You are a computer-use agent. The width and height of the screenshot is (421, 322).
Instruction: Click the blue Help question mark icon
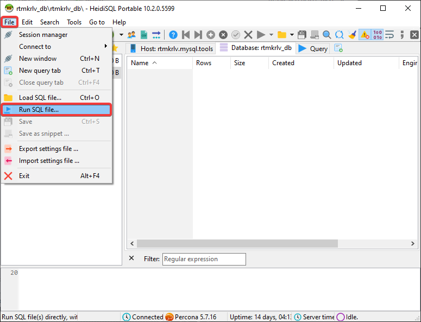[173, 35]
